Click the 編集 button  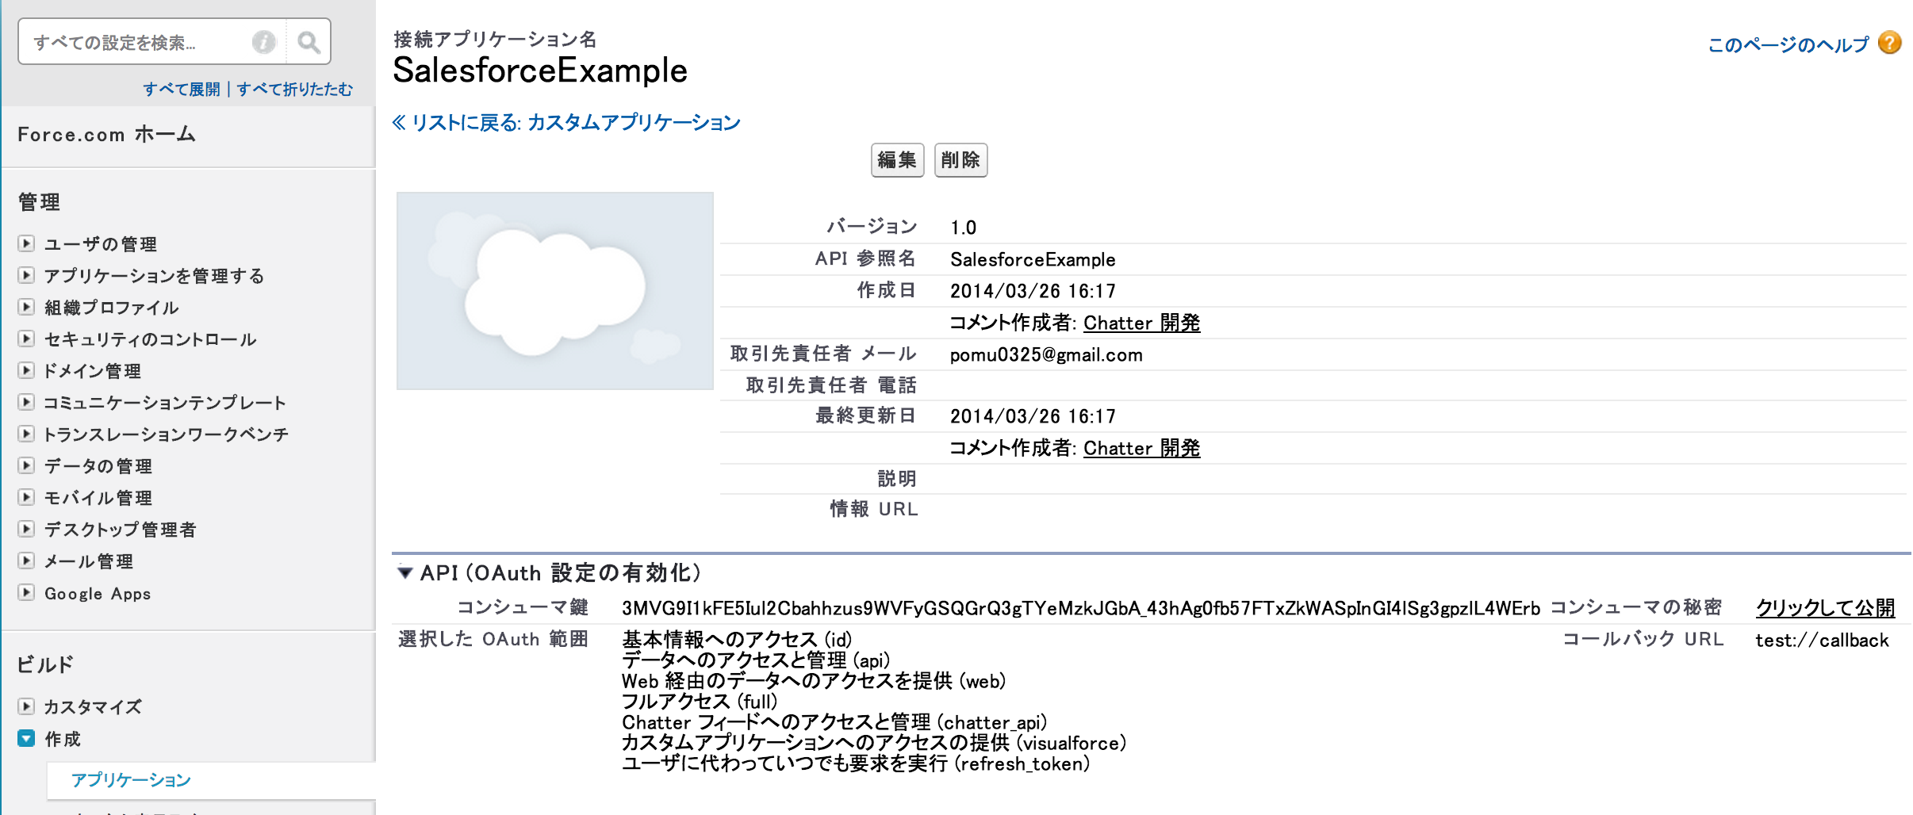tap(897, 159)
